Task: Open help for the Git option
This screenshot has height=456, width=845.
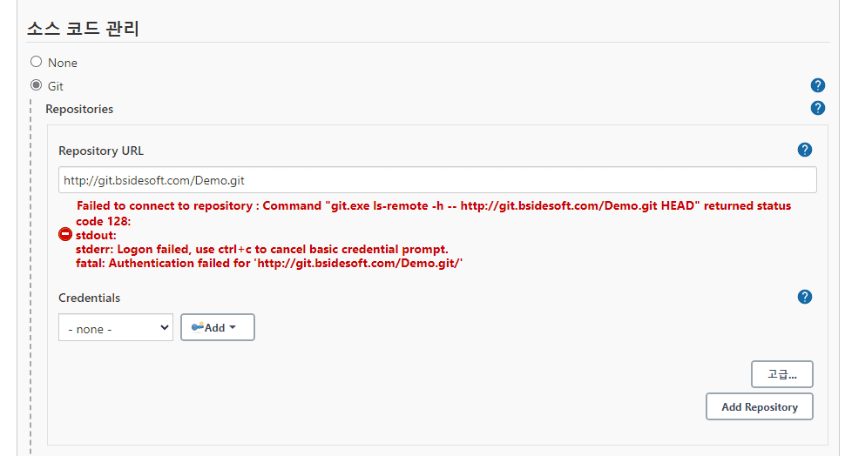Action: (817, 85)
